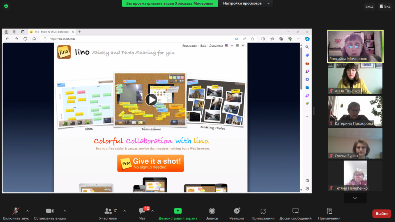Open the Допомога help link
This screenshot has height=222, width=395.
216,46
